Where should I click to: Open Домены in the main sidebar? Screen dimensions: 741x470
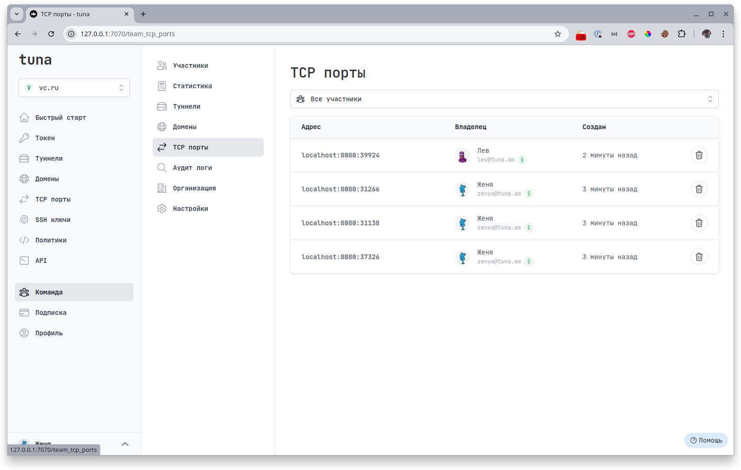coord(74,179)
